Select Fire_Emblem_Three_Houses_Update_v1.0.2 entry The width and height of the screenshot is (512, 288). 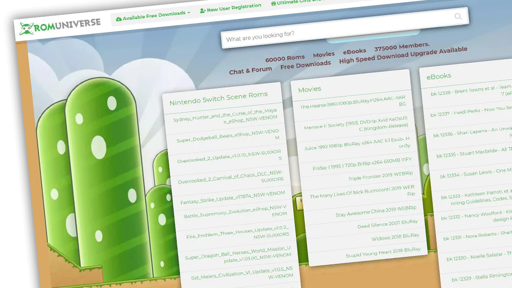pyautogui.click(x=238, y=234)
